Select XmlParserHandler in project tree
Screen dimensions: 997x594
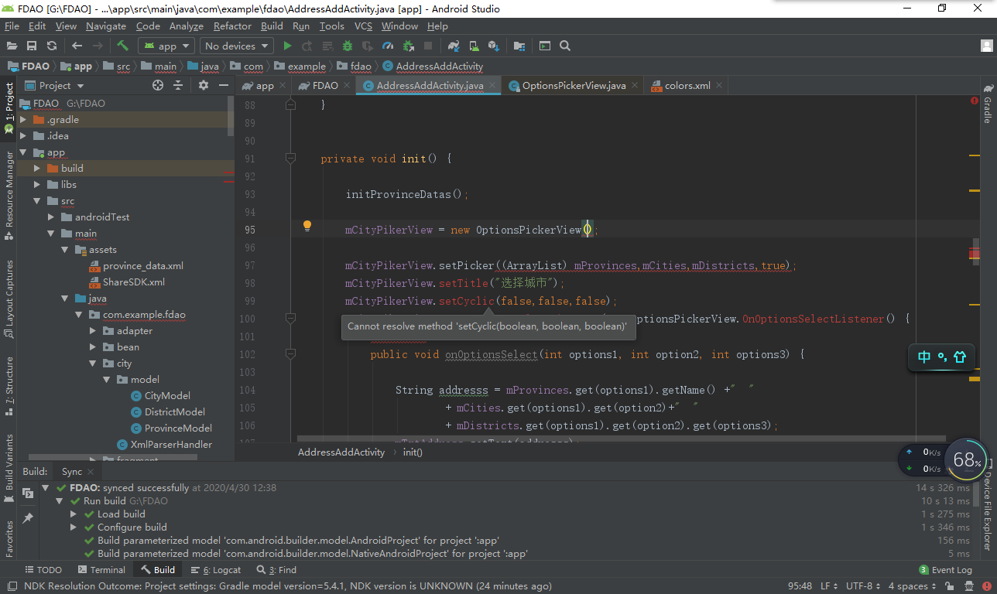coord(164,445)
